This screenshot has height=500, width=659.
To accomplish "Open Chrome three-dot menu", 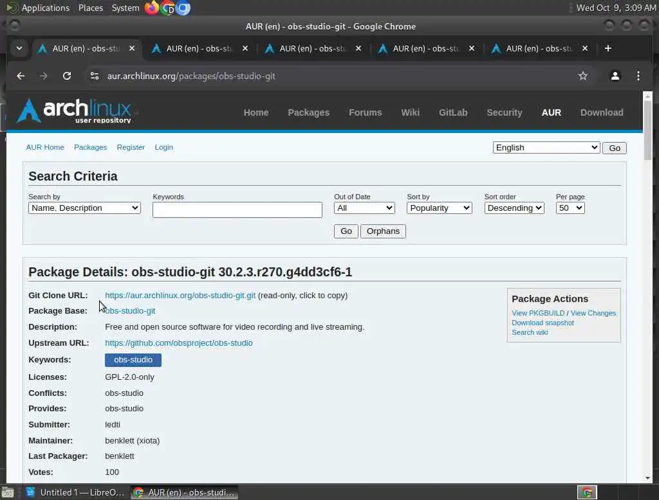I will (638, 76).
